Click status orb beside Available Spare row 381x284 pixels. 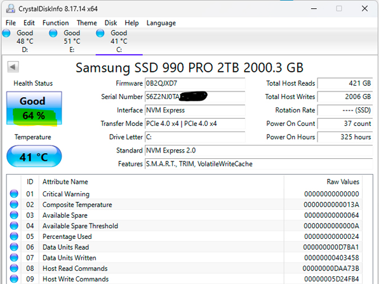pyautogui.click(x=14, y=215)
